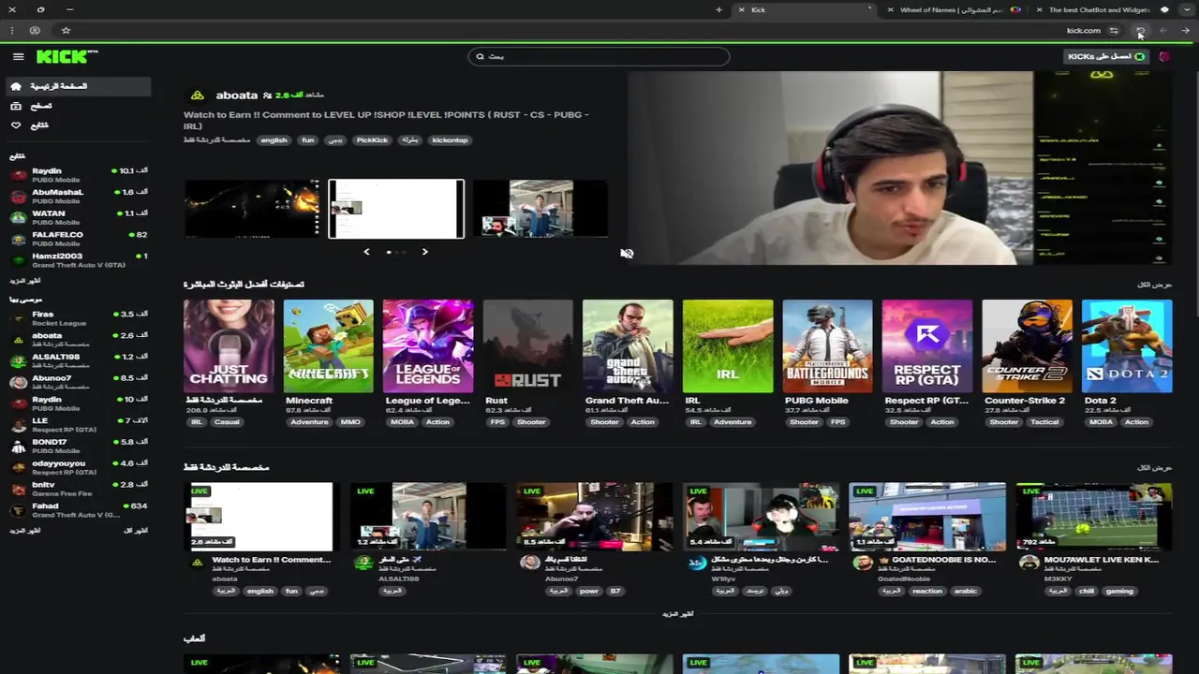Screen dimensions: 1199x674
Task: Open odayyouyou channel in recommended list
Action: [x=78, y=467]
